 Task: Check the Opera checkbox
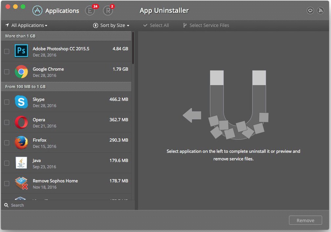(x=7, y=122)
